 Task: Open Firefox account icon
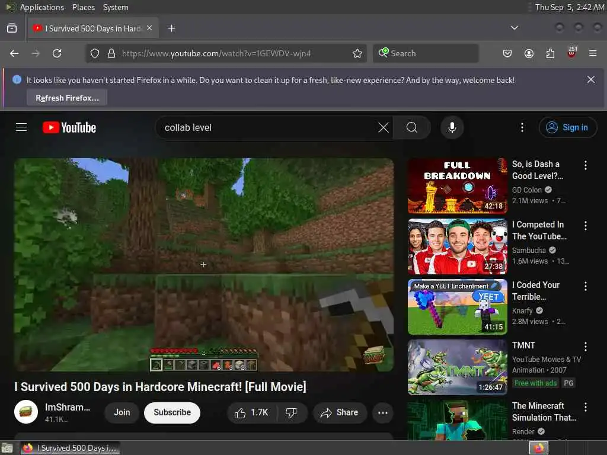click(x=529, y=53)
